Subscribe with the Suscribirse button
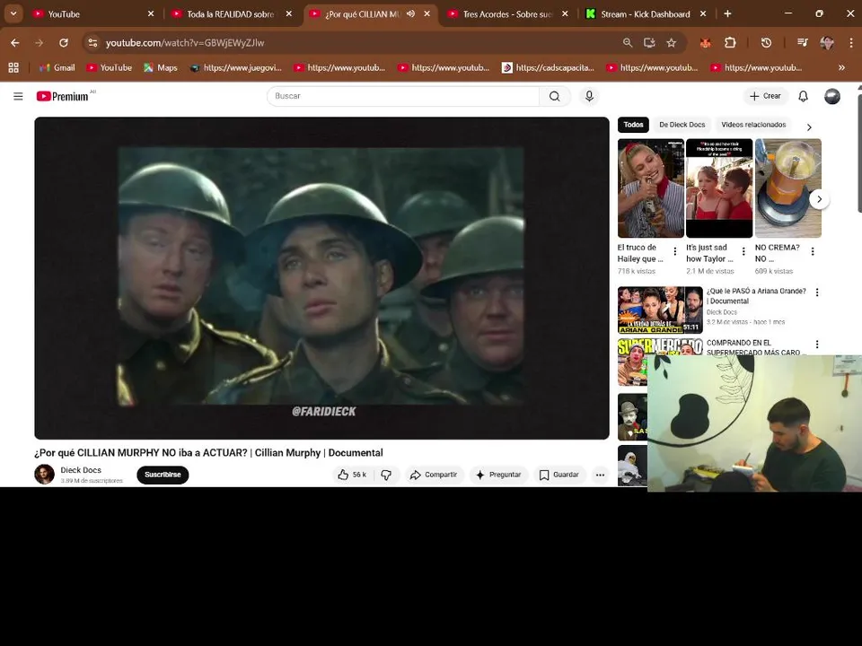 point(163,475)
